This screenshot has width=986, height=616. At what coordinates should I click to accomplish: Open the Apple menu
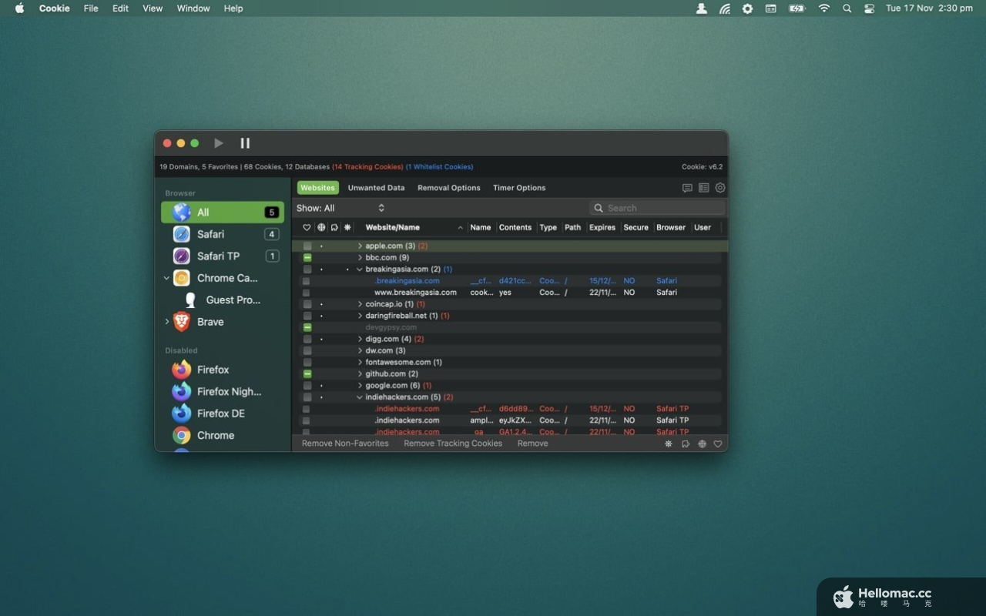pos(19,8)
